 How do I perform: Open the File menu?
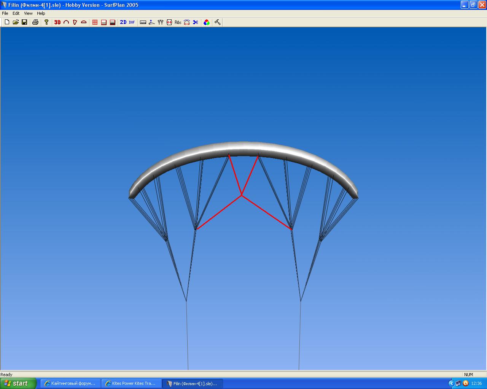(5, 13)
